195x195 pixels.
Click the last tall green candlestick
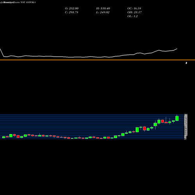(177, 118)
